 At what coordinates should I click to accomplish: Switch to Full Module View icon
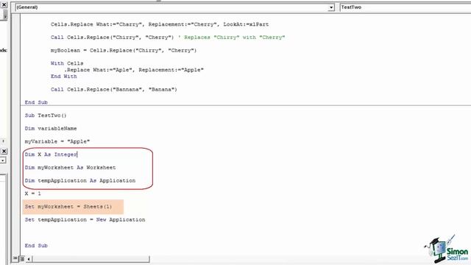(x=21, y=258)
